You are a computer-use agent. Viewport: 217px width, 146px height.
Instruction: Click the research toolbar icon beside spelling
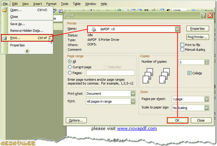coord(60,11)
